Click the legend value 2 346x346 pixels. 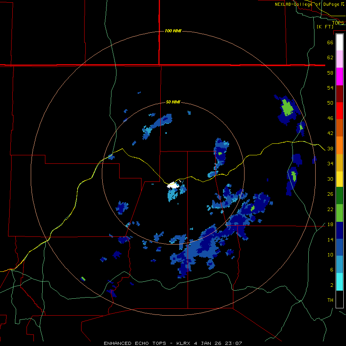332,285
